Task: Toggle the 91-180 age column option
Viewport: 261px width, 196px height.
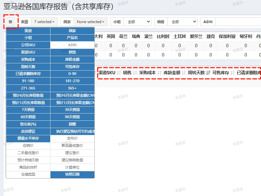Action: coord(28,81)
